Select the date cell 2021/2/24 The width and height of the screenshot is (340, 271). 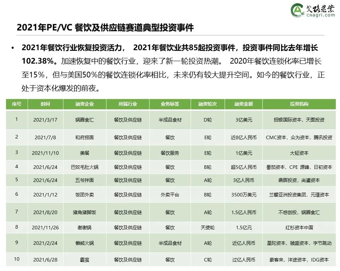(x=45, y=243)
